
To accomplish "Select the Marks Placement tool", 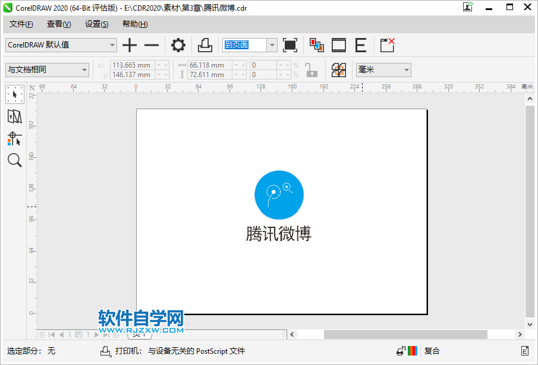I will tap(14, 138).
